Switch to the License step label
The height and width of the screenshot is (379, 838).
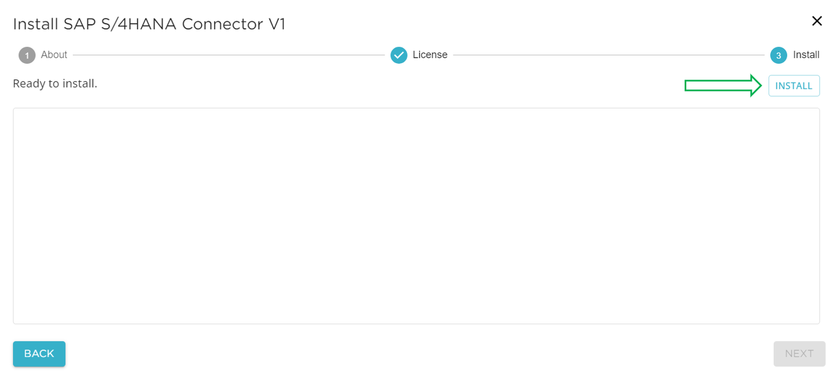click(432, 55)
